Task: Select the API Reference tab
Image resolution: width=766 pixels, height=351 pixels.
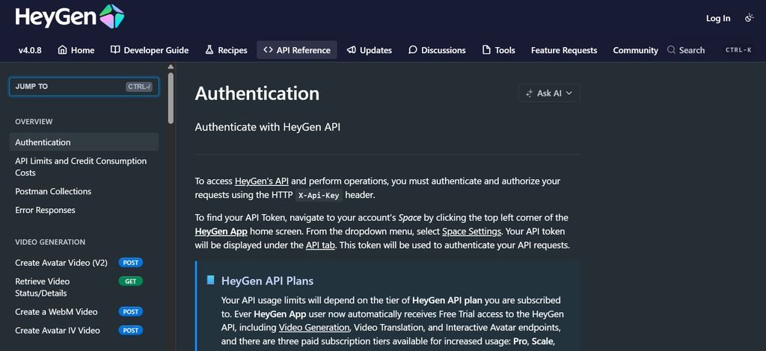Action: click(296, 50)
